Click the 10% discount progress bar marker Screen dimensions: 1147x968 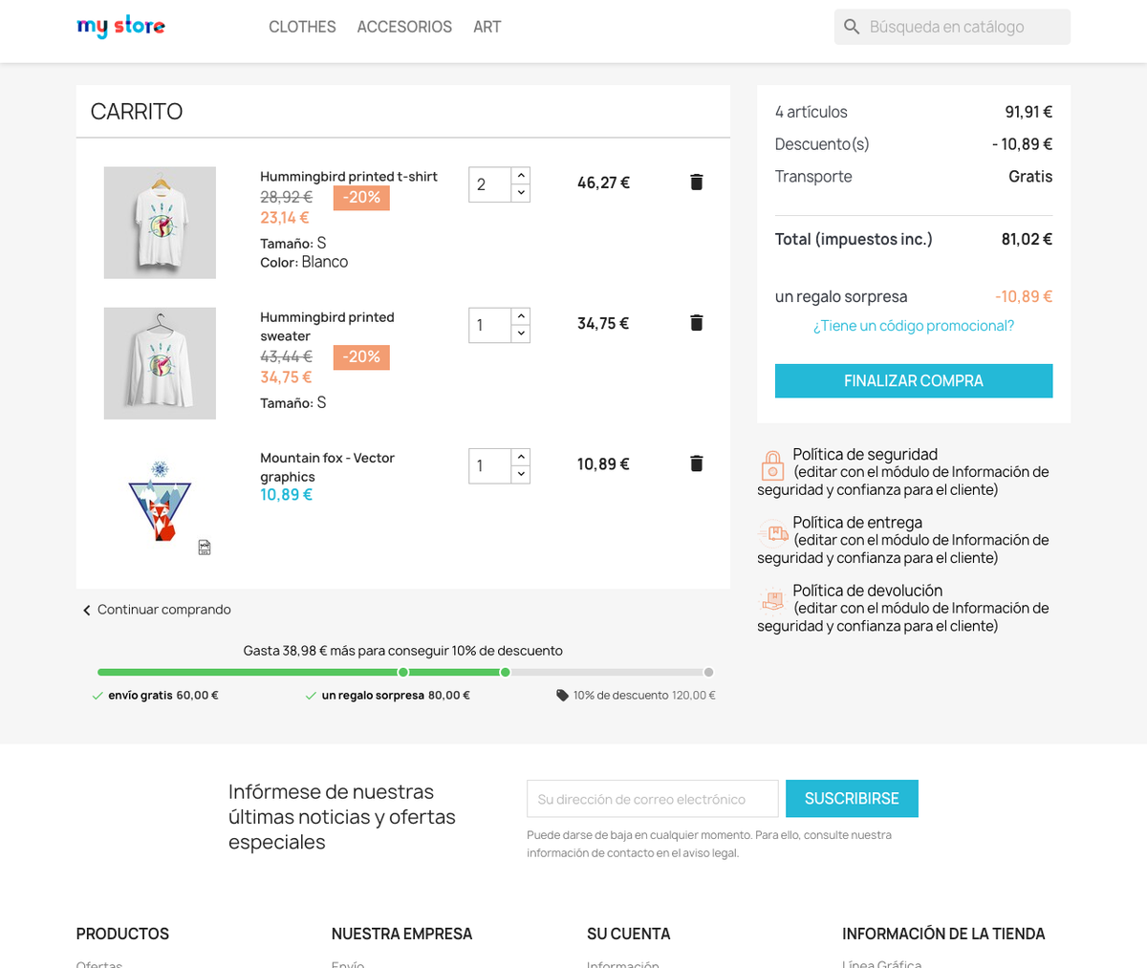708,673
